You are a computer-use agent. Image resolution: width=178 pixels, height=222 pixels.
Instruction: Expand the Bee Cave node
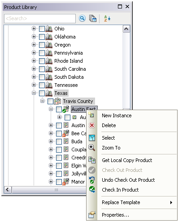coord(51,133)
